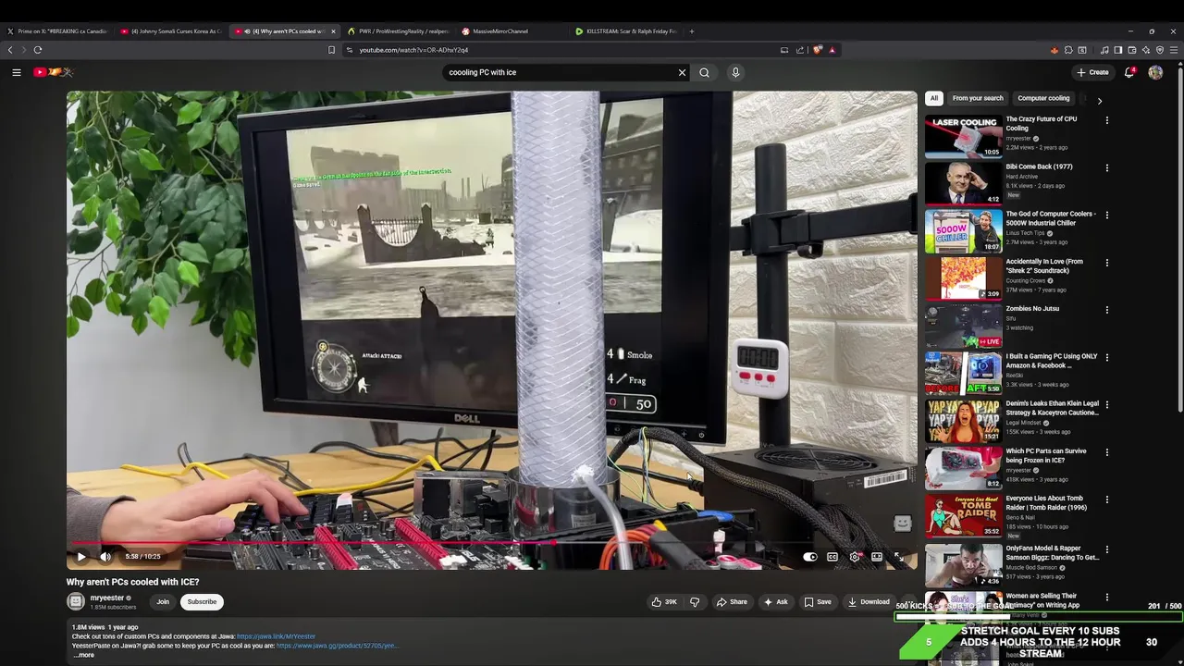
Task: Mute the video volume
Action: pos(105,557)
